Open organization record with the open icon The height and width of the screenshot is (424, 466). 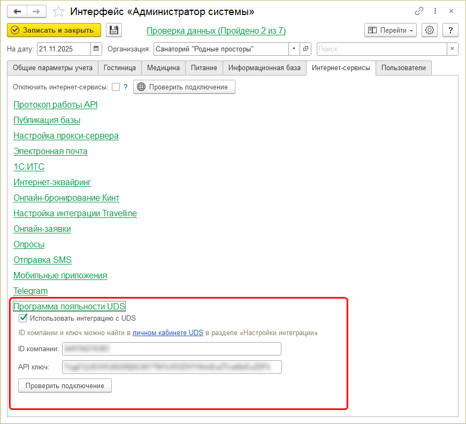[x=306, y=49]
